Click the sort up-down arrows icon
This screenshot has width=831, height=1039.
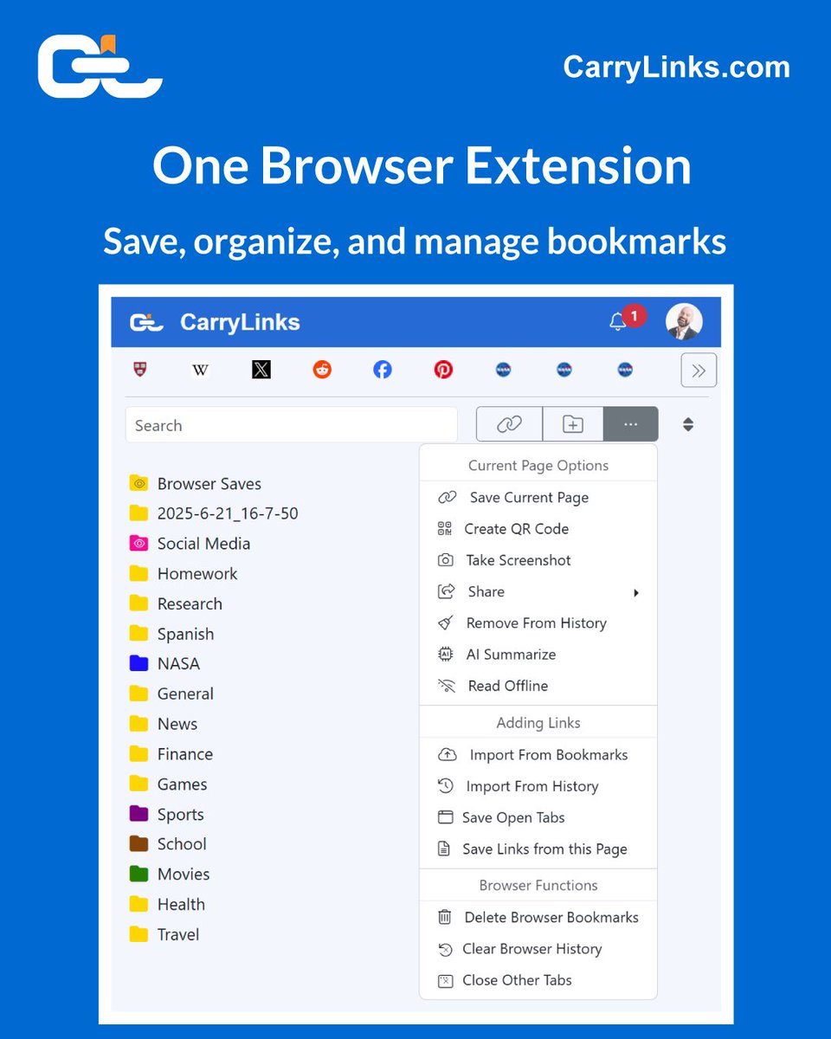point(688,424)
